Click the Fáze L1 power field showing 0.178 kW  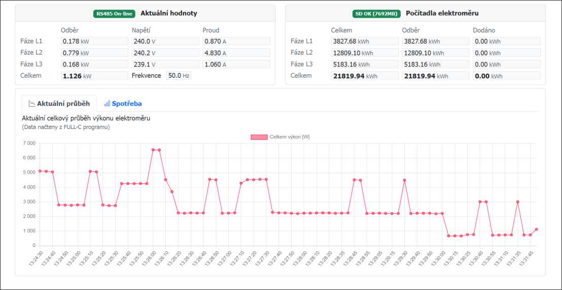pyautogui.click(x=94, y=41)
